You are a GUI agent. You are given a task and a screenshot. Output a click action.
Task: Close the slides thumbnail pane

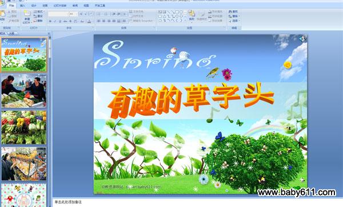[49, 34]
